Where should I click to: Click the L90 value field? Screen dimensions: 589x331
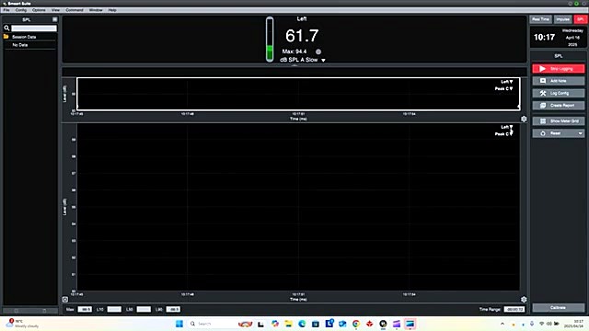173,309
